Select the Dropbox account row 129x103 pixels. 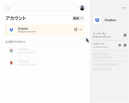(45, 30)
